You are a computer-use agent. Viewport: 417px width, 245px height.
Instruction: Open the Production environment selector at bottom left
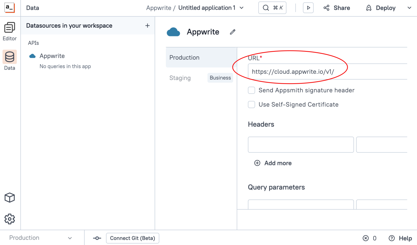pos(40,238)
